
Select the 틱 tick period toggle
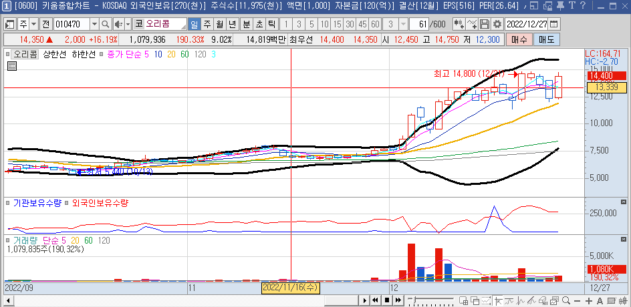[x=271, y=24]
